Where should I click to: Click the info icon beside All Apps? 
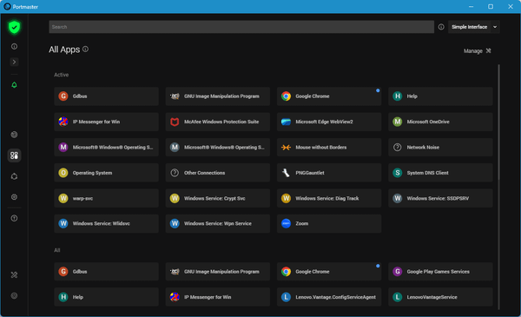pos(85,50)
